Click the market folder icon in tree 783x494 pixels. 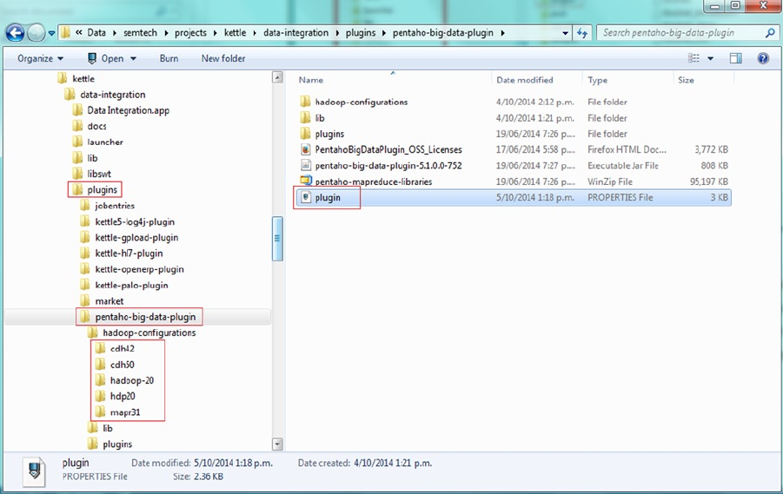(85, 301)
